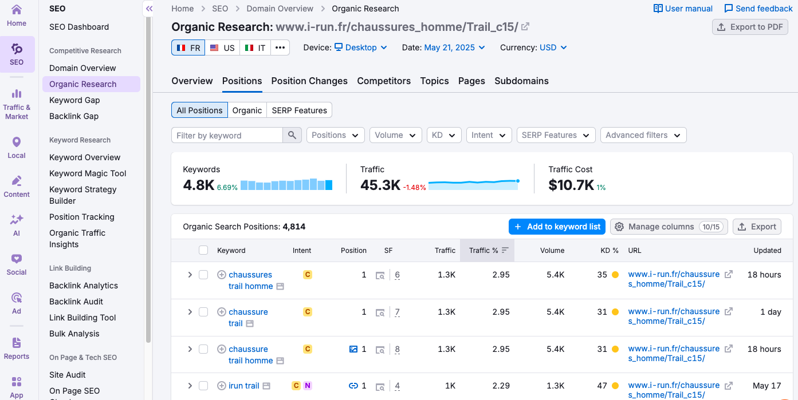The image size is (798, 400).
Task: Select the SERP Features filter toggle
Action: coord(300,110)
